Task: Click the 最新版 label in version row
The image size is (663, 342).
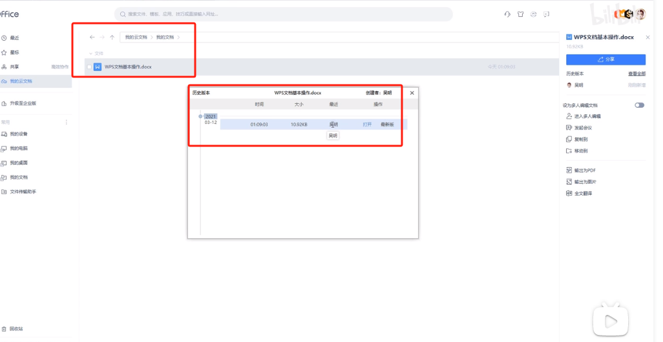Action: point(387,125)
